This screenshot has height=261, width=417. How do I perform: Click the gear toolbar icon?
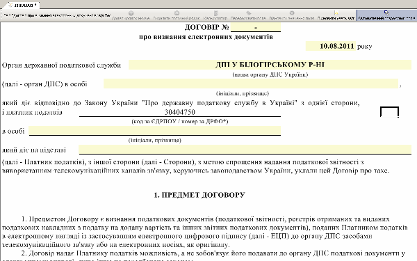click(x=292, y=13)
